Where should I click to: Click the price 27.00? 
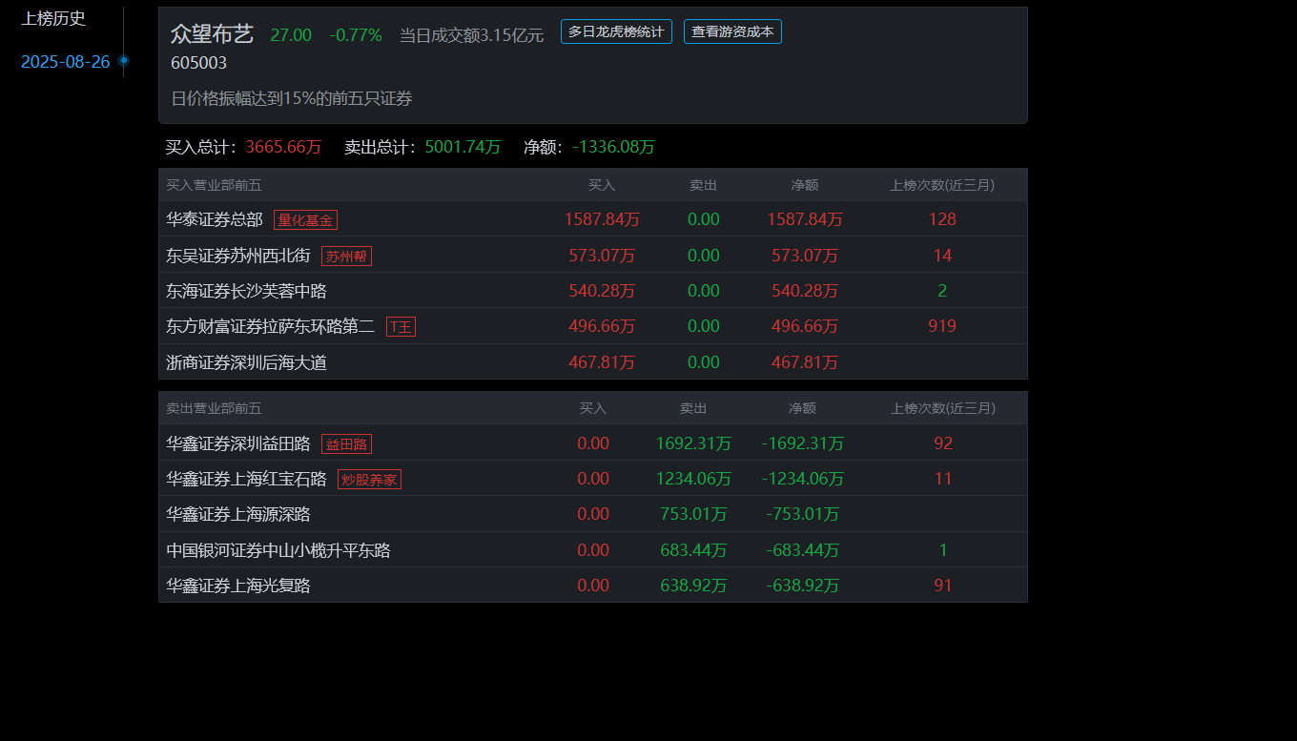(x=291, y=35)
